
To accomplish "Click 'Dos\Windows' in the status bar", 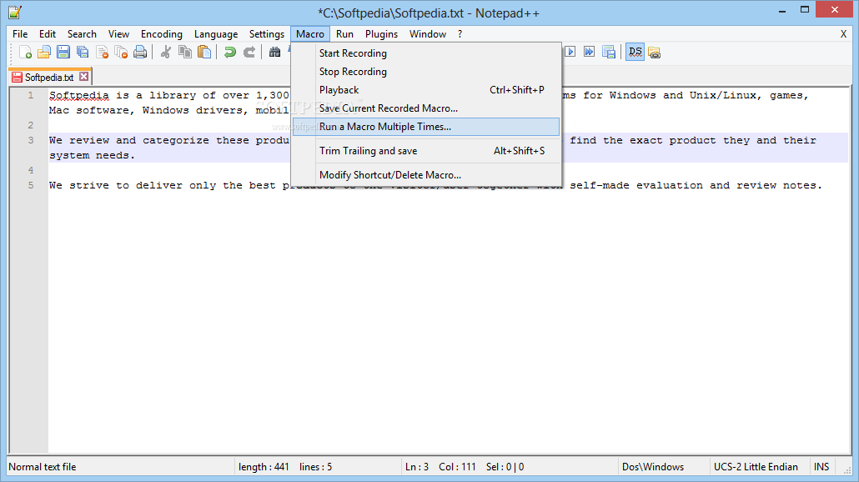I will pyautogui.click(x=653, y=467).
